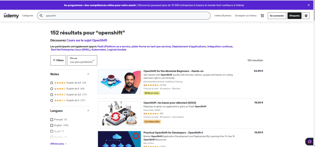This screenshot has height=147, width=315.
Task: Open OpenShift : les bases pour débutant title
Action: coord(170,103)
